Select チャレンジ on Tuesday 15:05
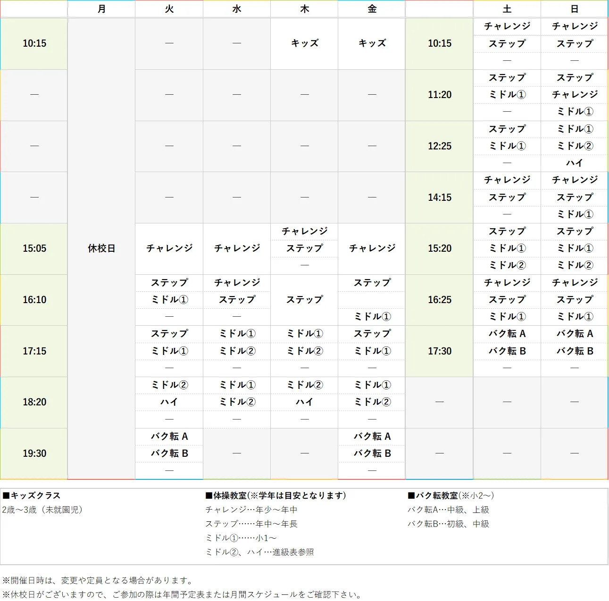The width and height of the screenshot is (609, 601). coord(169,248)
